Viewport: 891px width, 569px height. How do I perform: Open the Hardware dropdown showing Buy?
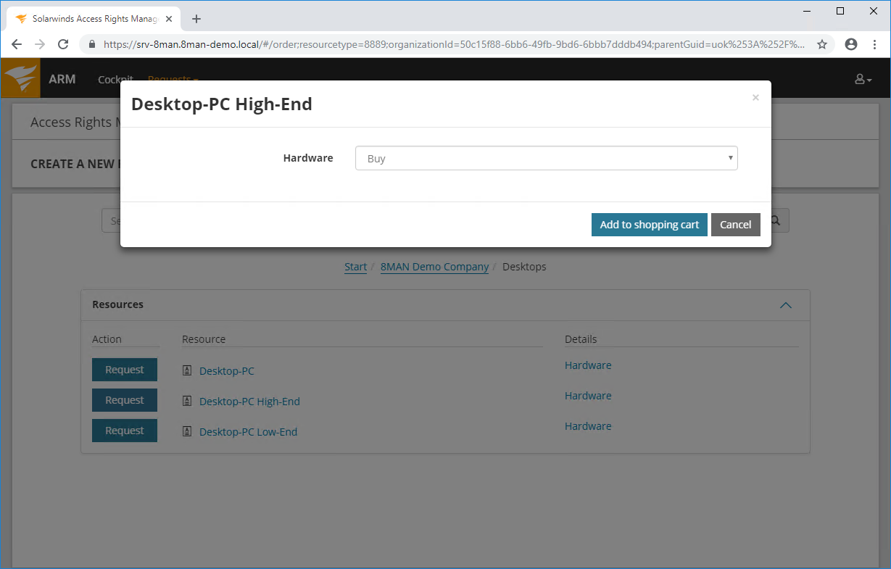[546, 158]
